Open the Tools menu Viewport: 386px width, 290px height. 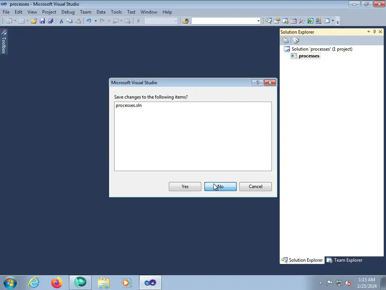(116, 12)
